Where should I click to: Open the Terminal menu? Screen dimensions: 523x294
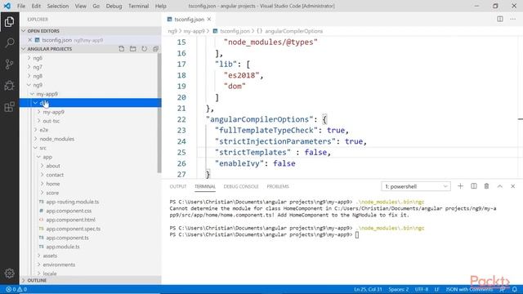tap(138, 6)
